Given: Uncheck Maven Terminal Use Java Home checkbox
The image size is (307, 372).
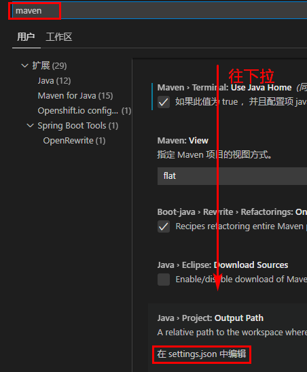Looking at the screenshot, I should coord(164,102).
